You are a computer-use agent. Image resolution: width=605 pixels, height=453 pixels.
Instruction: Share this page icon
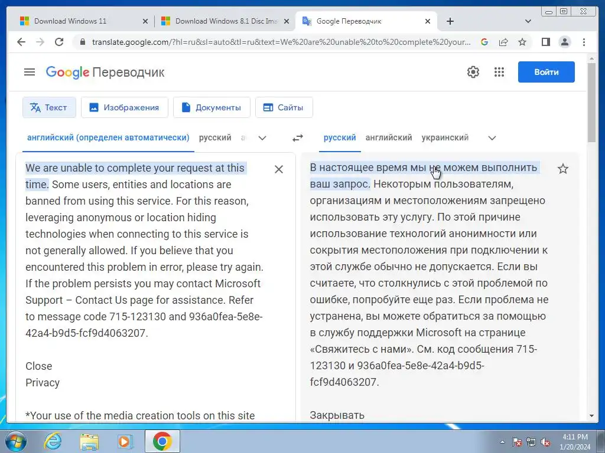[503, 42]
